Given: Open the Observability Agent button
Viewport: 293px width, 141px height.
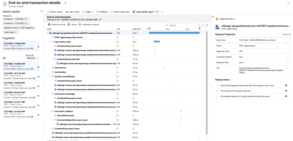Looking at the screenshot, I should (146, 12).
